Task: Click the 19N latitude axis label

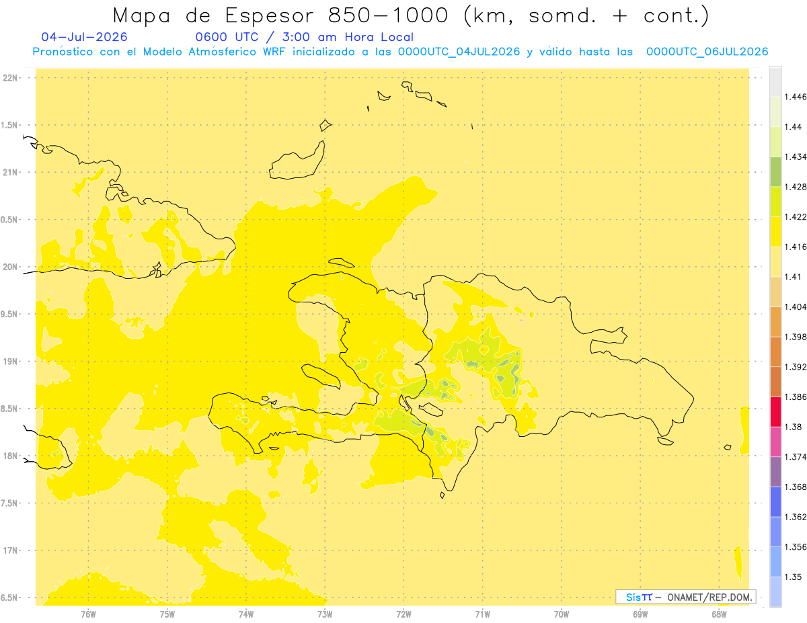Action: point(11,362)
